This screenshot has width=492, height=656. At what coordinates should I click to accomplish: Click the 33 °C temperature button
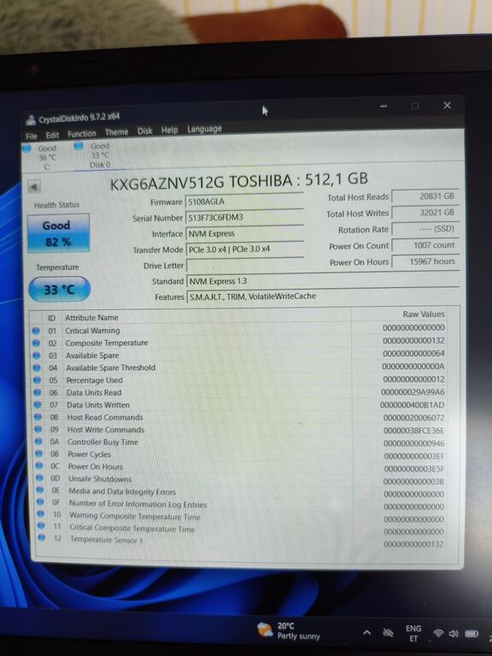tap(60, 289)
